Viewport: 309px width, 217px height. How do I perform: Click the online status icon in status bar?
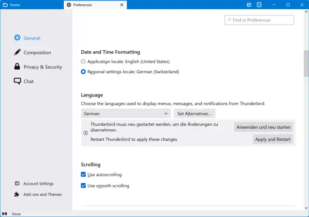(5, 214)
